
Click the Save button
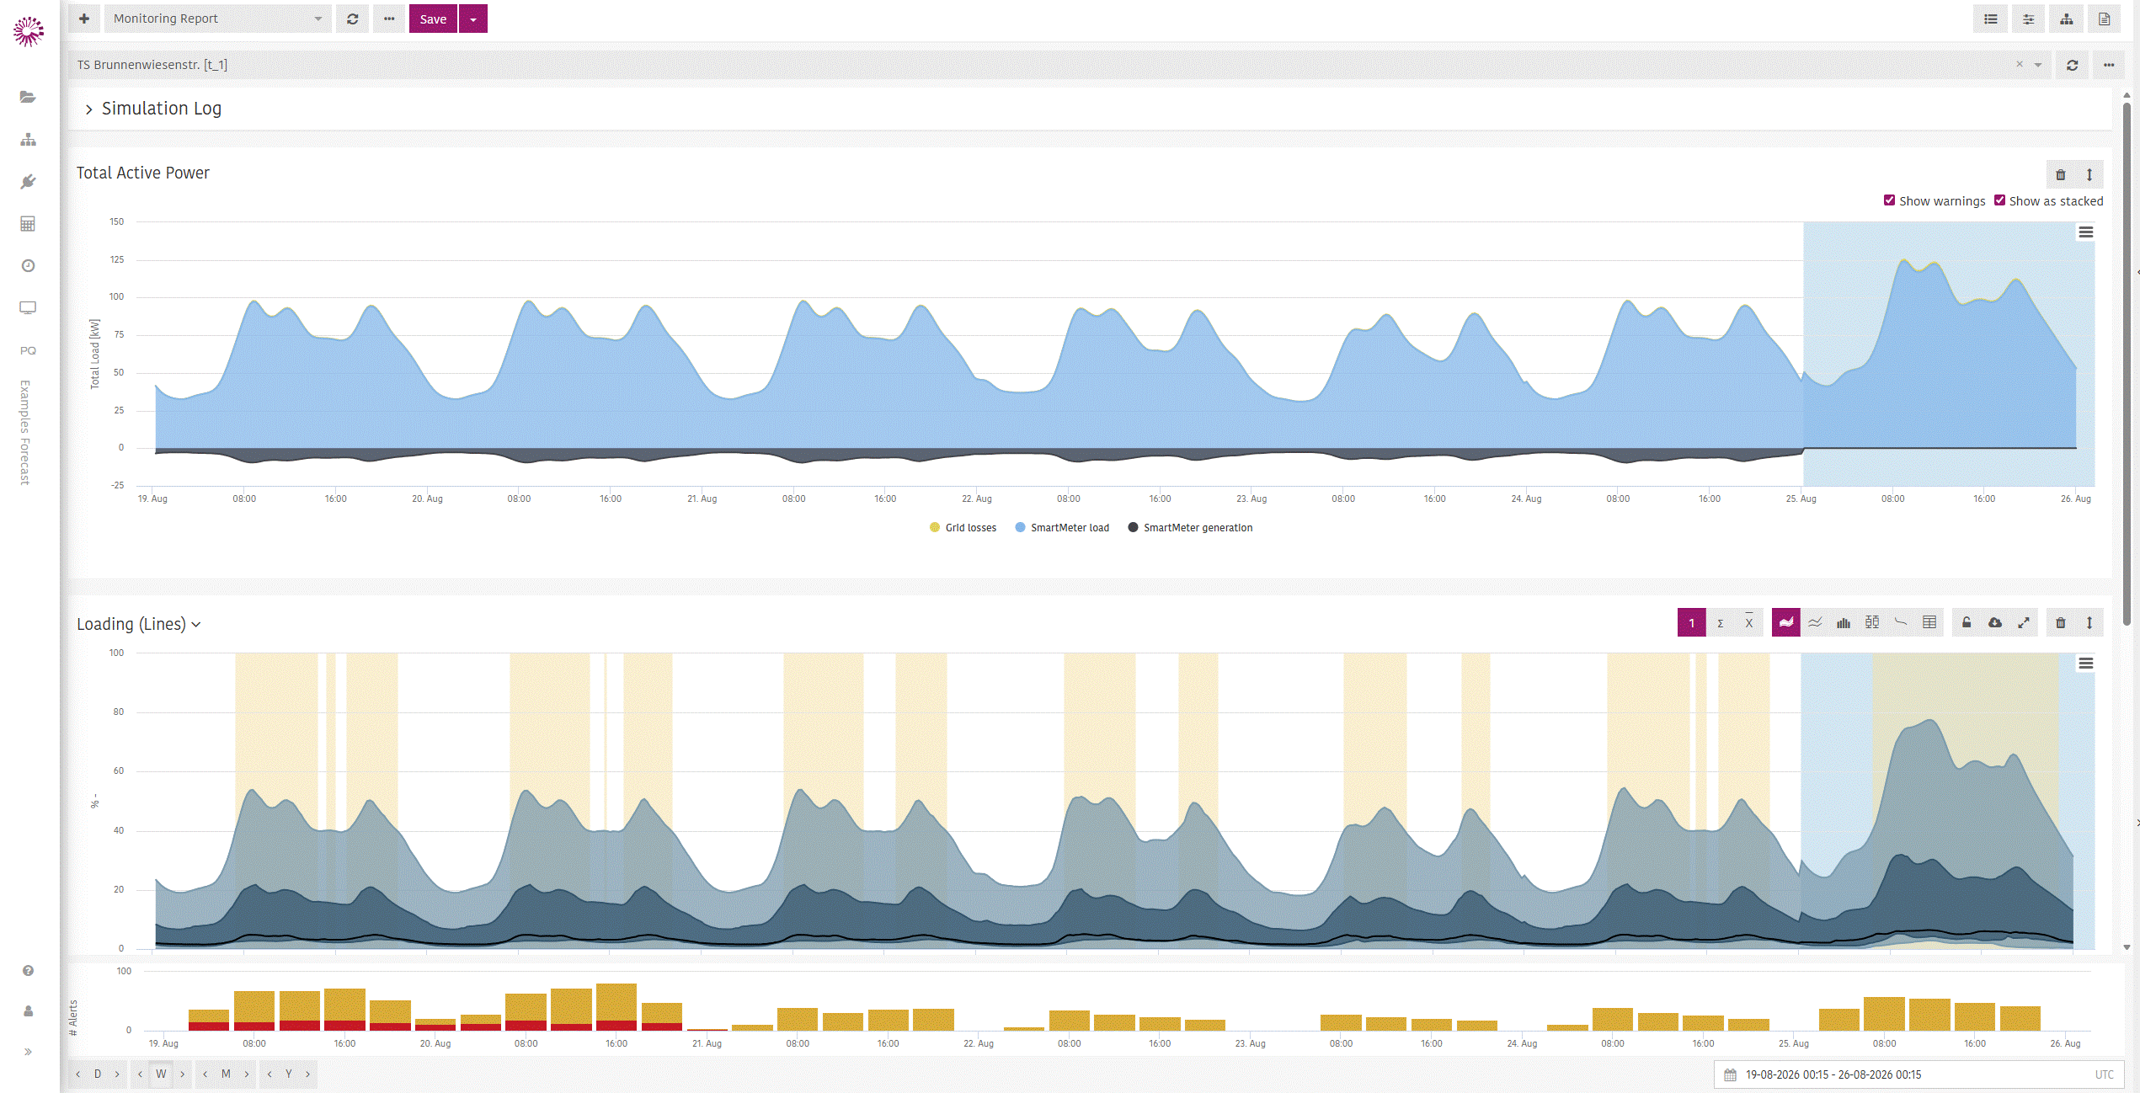pyautogui.click(x=433, y=19)
